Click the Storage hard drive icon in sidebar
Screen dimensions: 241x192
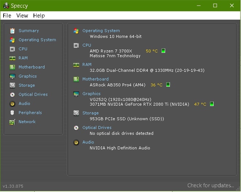click(12, 85)
